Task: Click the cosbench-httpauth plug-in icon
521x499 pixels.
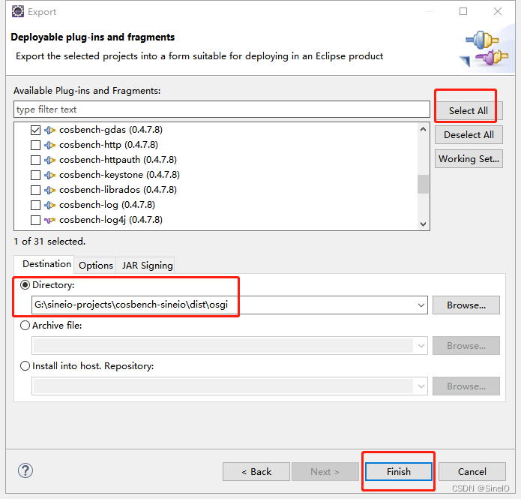Action: pyautogui.click(x=50, y=160)
